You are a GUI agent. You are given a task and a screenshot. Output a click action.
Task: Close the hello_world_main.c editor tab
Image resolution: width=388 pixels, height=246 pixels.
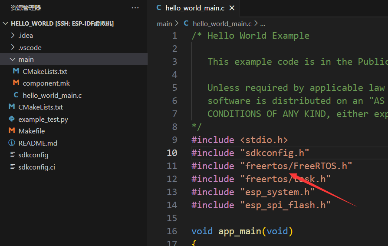click(232, 8)
